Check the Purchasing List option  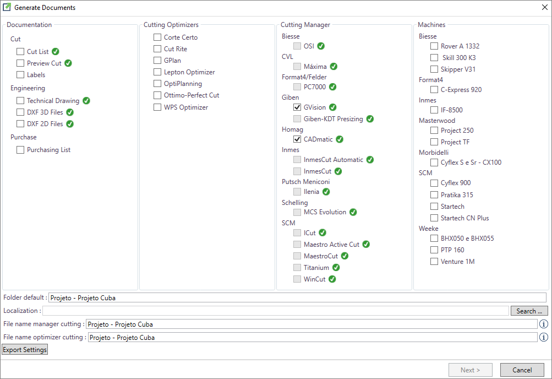20,150
